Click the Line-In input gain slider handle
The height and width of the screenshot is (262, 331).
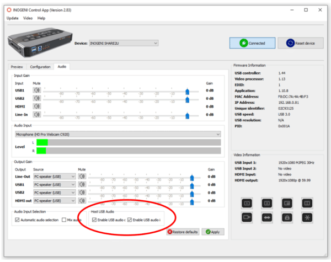coord(188,115)
